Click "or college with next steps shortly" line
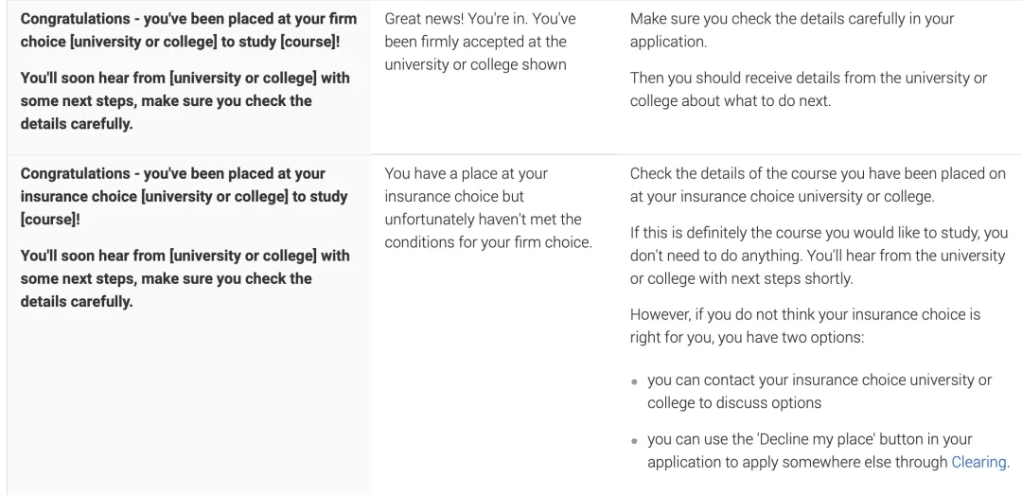 click(741, 278)
